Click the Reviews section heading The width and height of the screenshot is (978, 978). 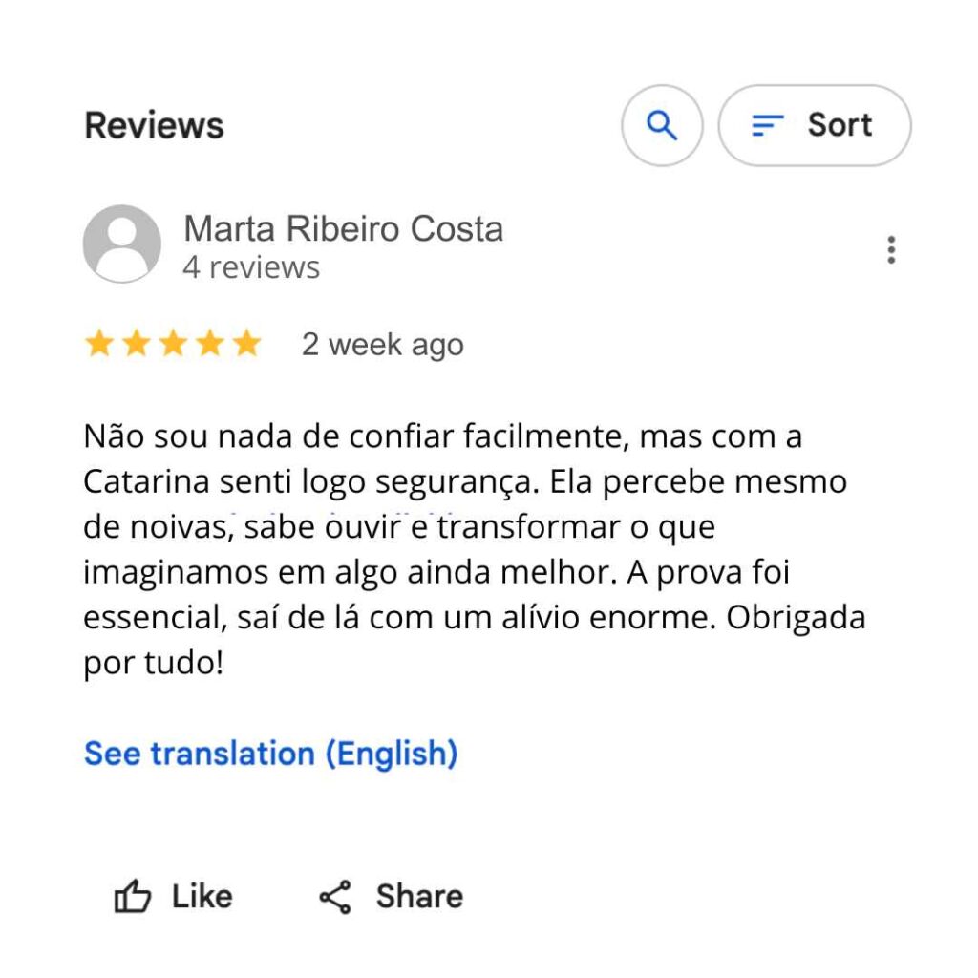[x=154, y=125]
